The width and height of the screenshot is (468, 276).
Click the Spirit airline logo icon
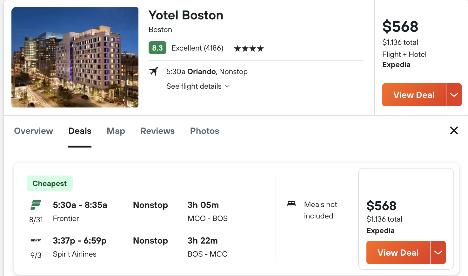[x=36, y=240]
